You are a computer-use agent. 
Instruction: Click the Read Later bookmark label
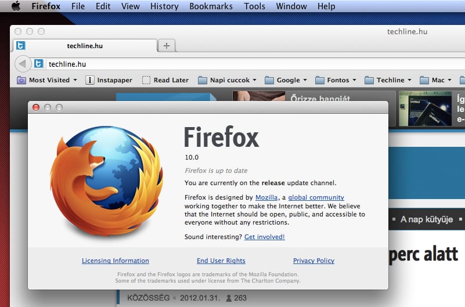[171, 80]
